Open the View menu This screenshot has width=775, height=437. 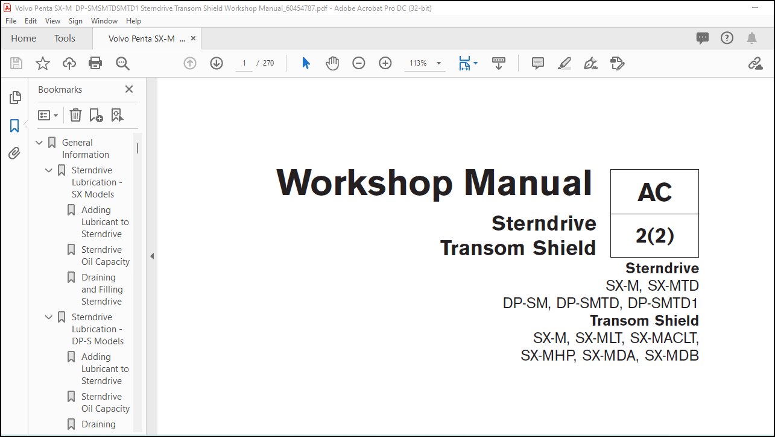[53, 20]
